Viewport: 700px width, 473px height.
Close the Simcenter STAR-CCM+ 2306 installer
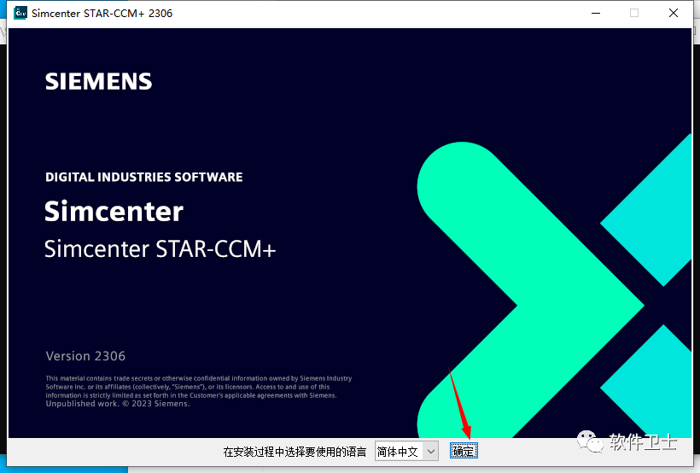tap(674, 13)
